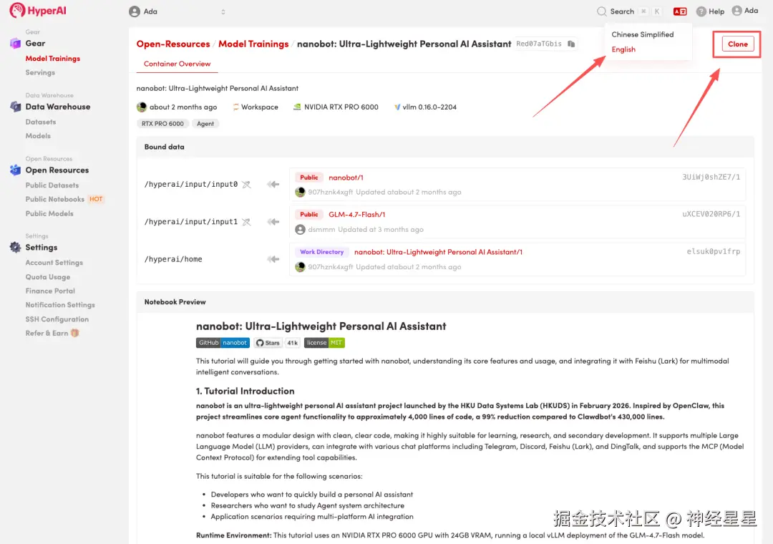Select the RTX PRO 6000 tag
773x544 pixels.
(x=162, y=124)
